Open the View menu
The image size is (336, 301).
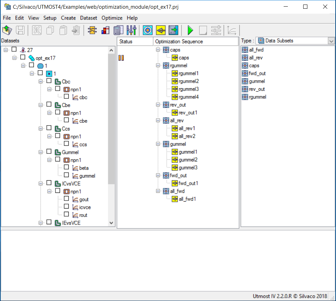pos(33,18)
